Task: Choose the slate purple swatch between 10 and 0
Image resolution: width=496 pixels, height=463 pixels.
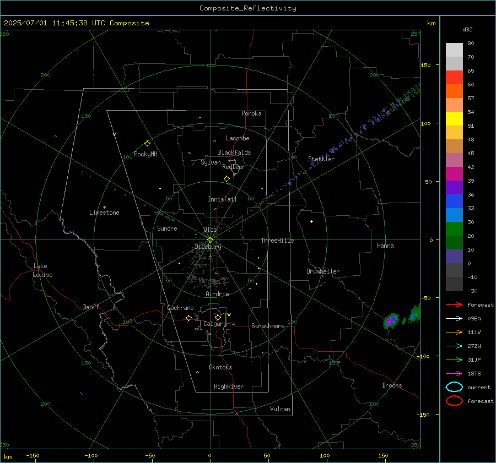Action: point(454,257)
